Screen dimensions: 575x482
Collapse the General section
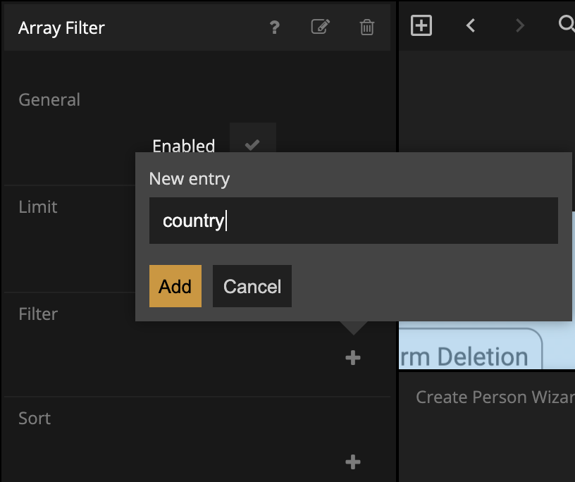[49, 100]
